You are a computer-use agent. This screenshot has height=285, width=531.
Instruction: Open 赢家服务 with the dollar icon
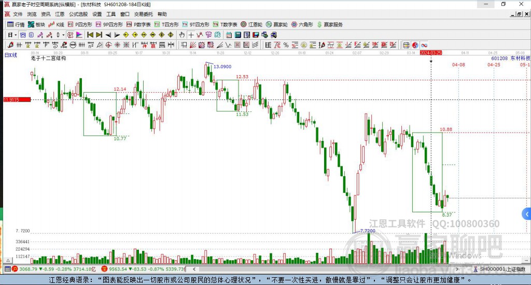coord(330,24)
